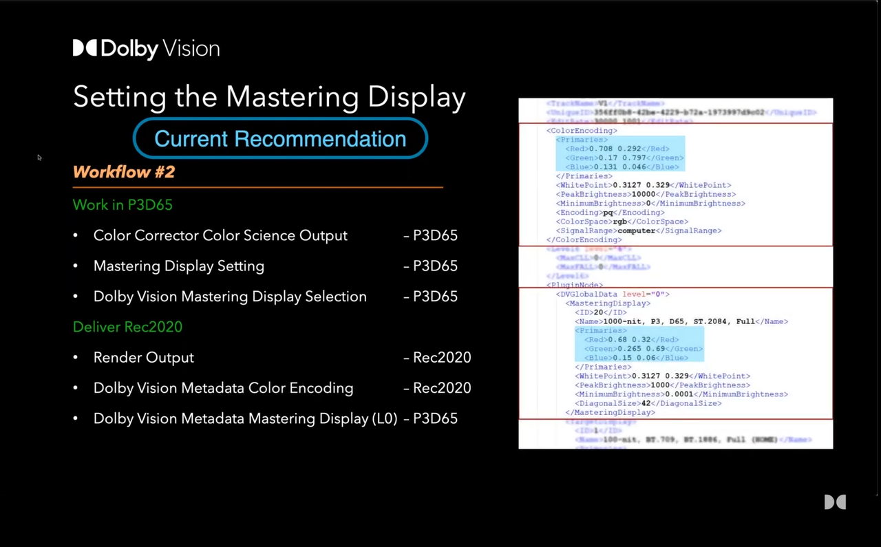Click the closing MasteringDisplay XML tag
Screen dimensions: 881x547
[610, 412]
